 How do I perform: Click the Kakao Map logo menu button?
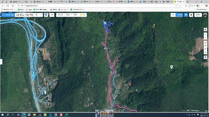[8, 15]
